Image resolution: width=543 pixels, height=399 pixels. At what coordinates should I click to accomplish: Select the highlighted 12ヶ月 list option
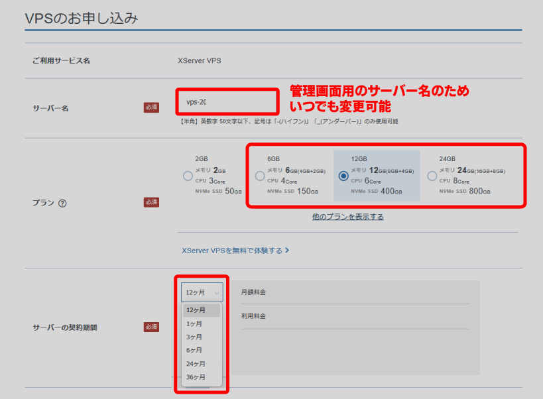coord(196,310)
